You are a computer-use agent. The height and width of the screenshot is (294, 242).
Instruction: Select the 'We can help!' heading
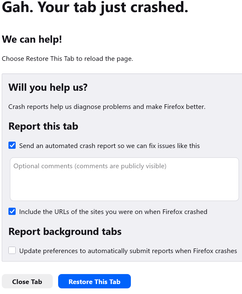click(32, 40)
